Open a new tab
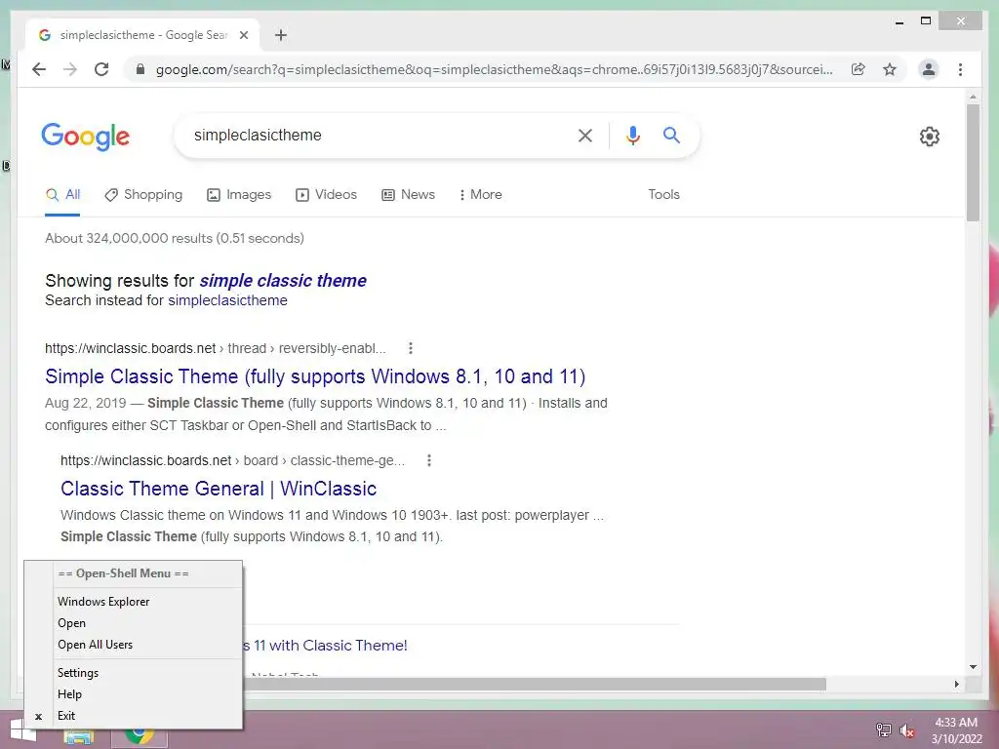This screenshot has width=999, height=749. point(281,35)
